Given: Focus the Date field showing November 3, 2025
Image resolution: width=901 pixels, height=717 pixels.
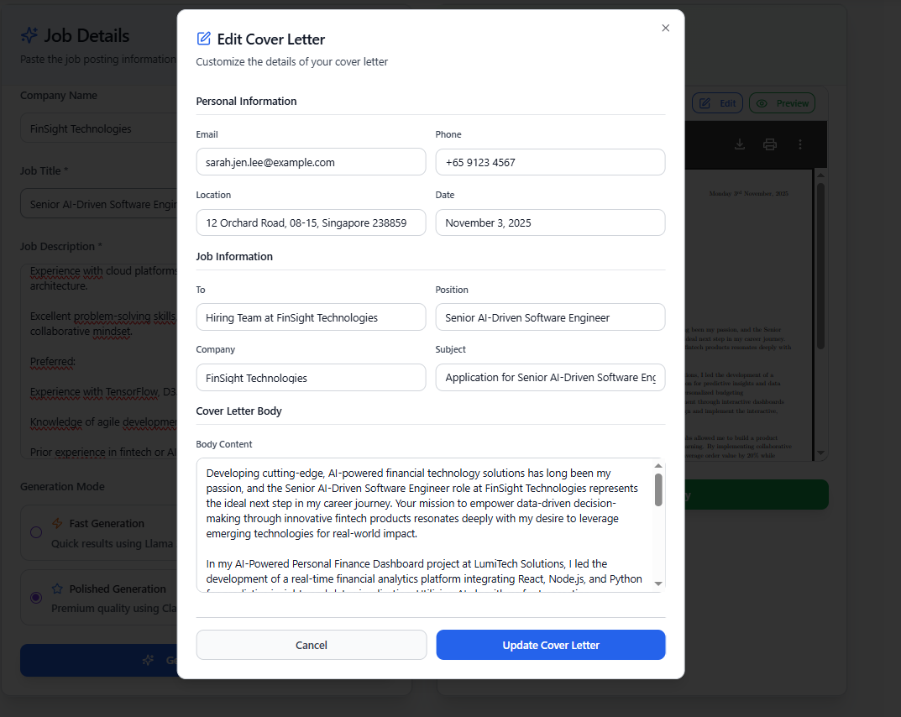Looking at the screenshot, I should tap(550, 222).
